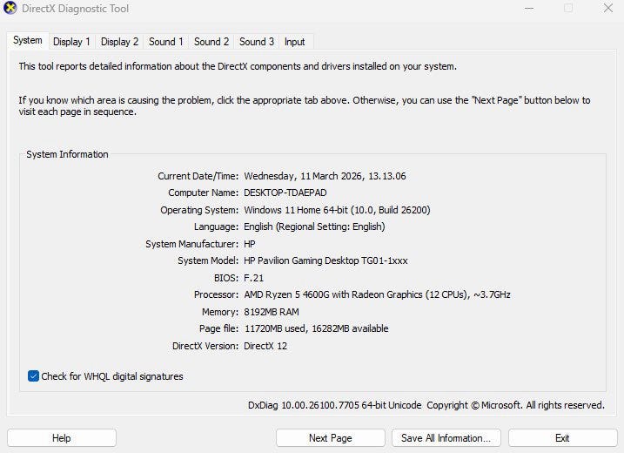This screenshot has height=453, width=624.
Task: Click the 'If you know which area' paragraph
Action: click(x=305, y=106)
